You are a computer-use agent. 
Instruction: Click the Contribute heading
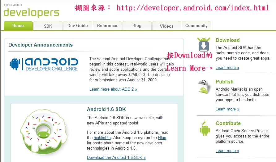(x=228, y=123)
